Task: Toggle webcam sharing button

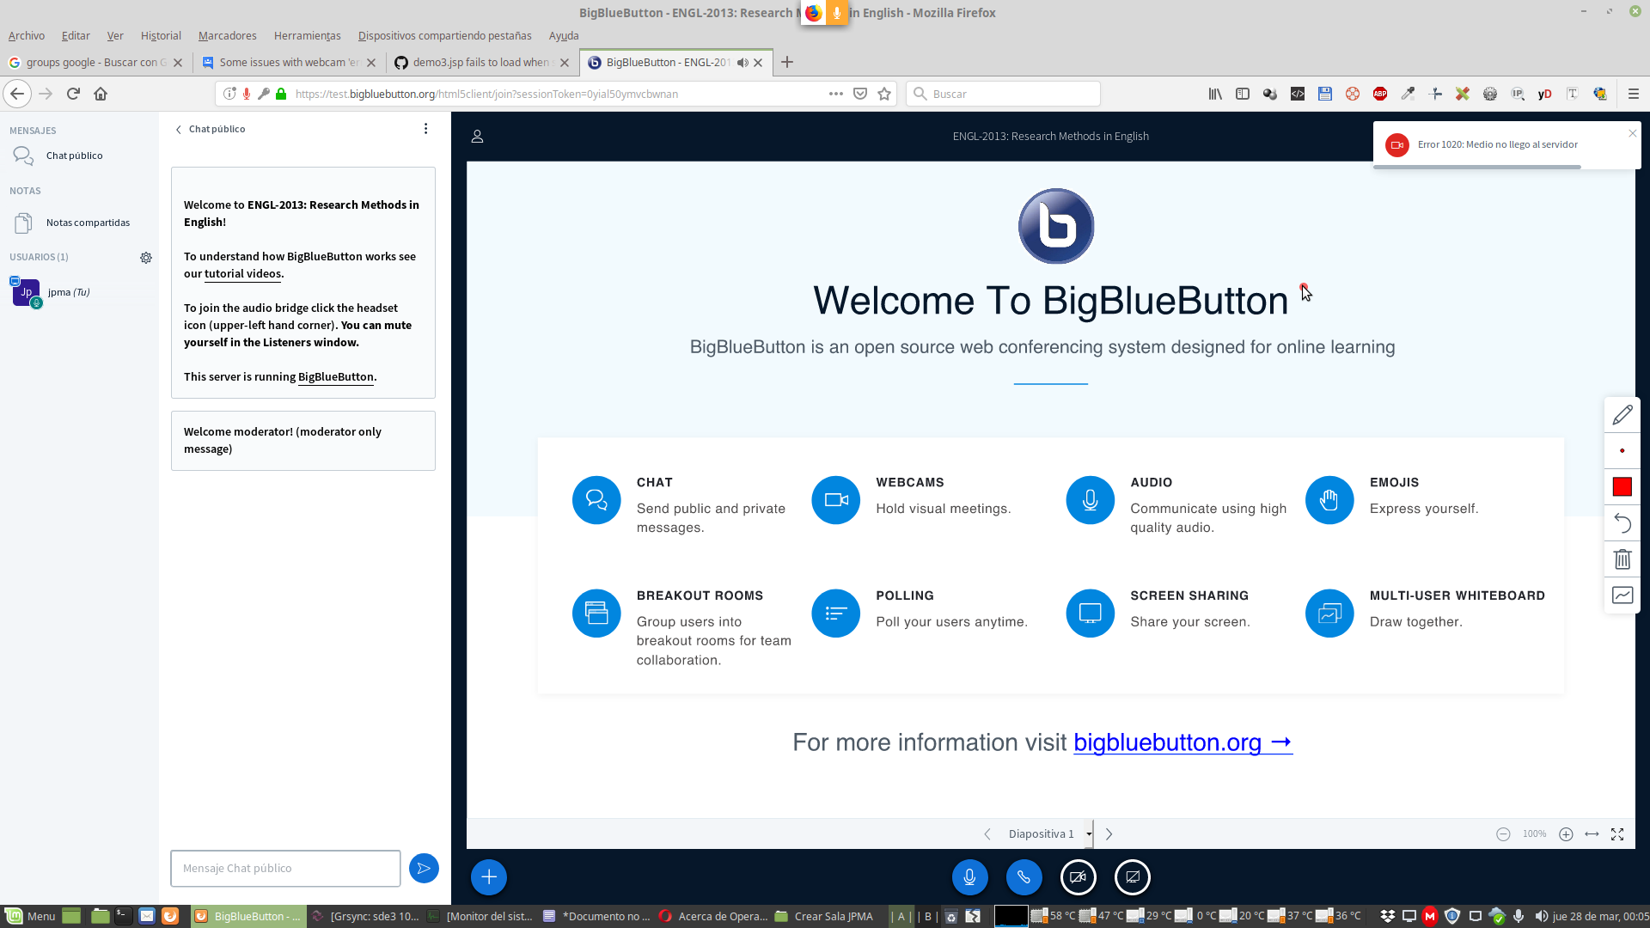Action: [1078, 876]
